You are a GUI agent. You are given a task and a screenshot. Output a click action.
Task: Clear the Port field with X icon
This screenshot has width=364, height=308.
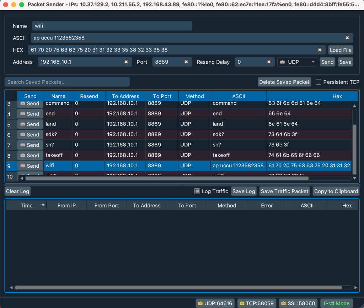pyautogui.click(x=186, y=62)
